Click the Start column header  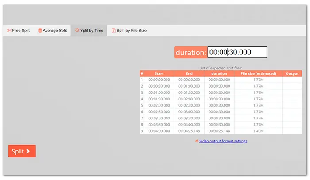click(159, 73)
